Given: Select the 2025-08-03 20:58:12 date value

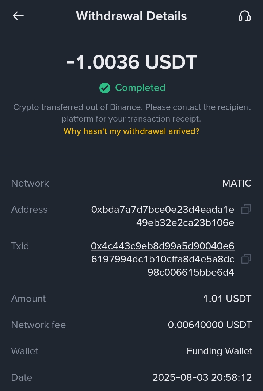Looking at the screenshot, I should coord(202,377).
